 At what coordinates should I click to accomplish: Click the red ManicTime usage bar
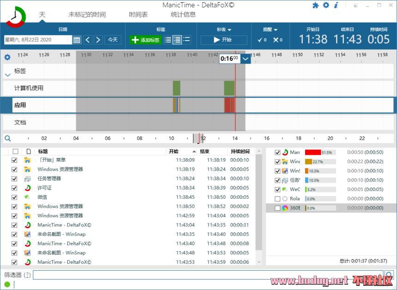(313, 152)
